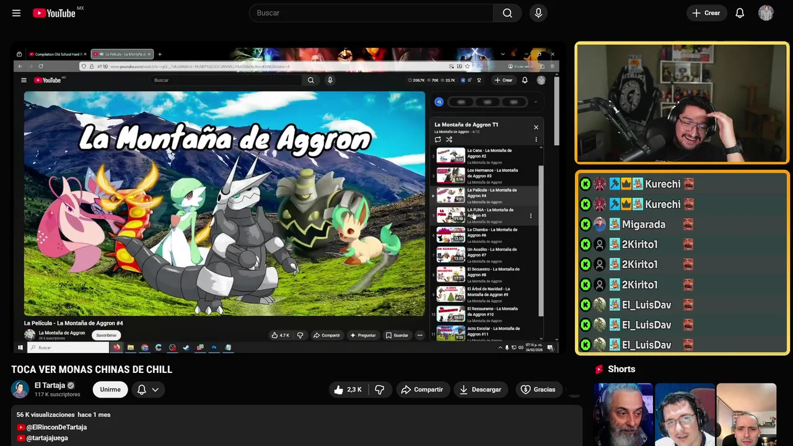The height and width of the screenshot is (446, 793).
Task: Open Chrome from the streamed taskbar
Action: point(144,348)
